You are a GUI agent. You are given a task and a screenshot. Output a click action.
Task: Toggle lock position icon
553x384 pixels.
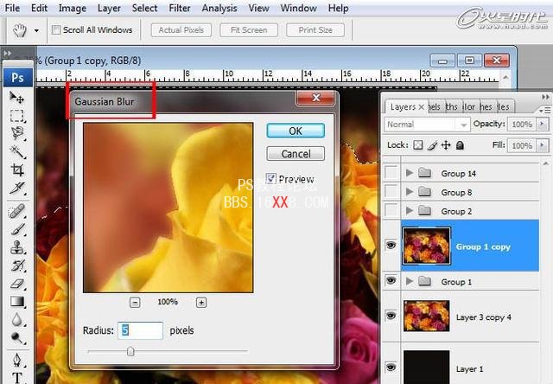pyautogui.click(x=446, y=145)
